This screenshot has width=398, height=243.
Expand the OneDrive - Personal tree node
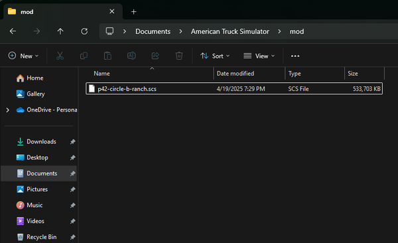click(x=7, y=110)
